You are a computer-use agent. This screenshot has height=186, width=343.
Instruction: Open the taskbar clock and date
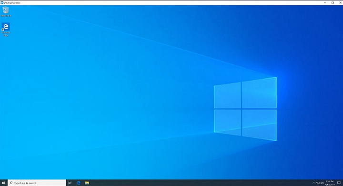[330, 183]
